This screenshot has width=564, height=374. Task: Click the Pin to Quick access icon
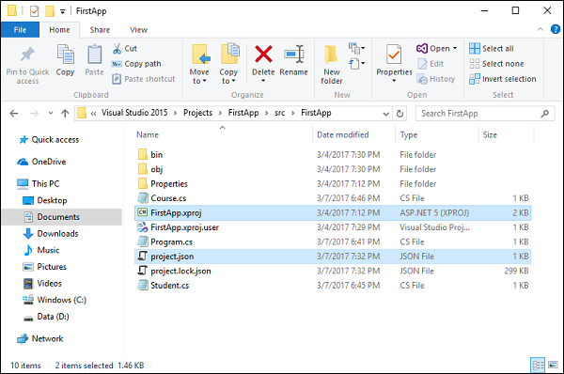click(x=27, y=55)
